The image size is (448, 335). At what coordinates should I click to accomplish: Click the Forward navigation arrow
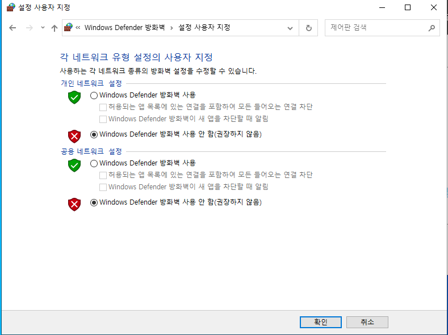coord(29,28)
